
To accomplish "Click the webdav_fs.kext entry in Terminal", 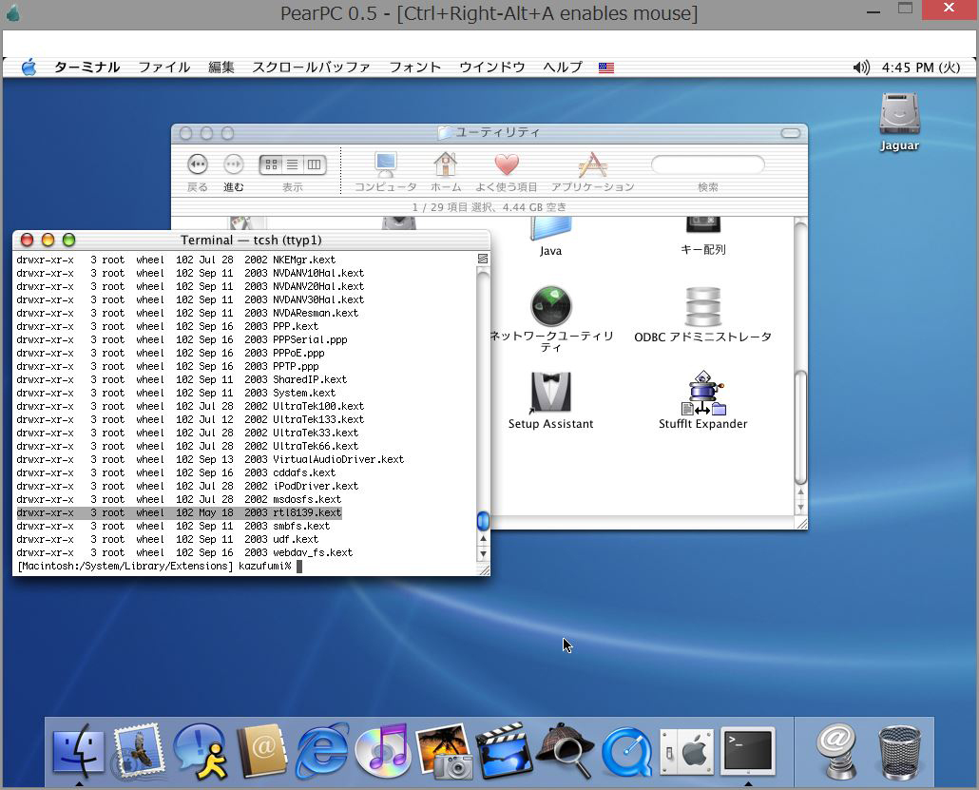I will click(184, 552).
